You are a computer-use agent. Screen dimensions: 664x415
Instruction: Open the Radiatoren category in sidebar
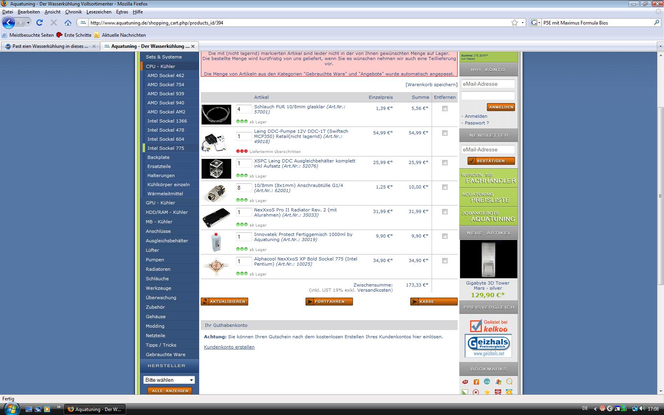pyautogui.click(x=158, y=269)
